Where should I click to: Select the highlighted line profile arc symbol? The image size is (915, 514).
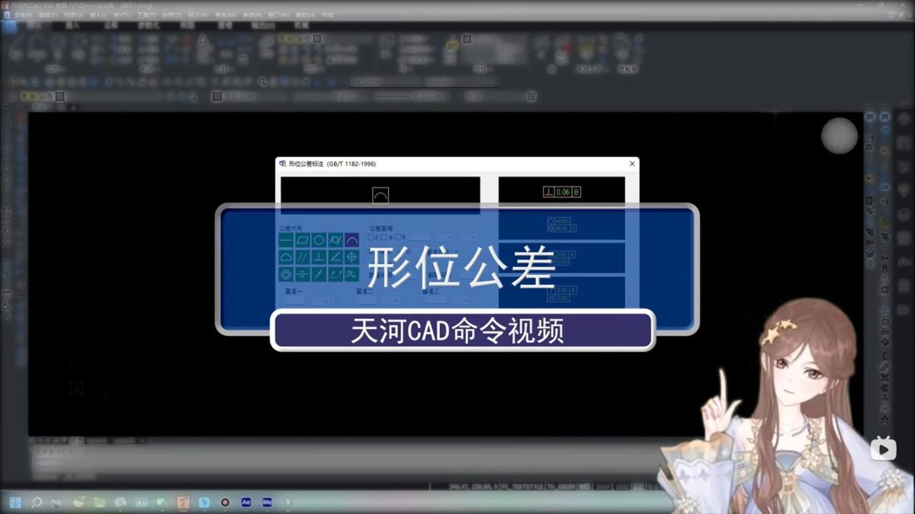click(352, 240)
